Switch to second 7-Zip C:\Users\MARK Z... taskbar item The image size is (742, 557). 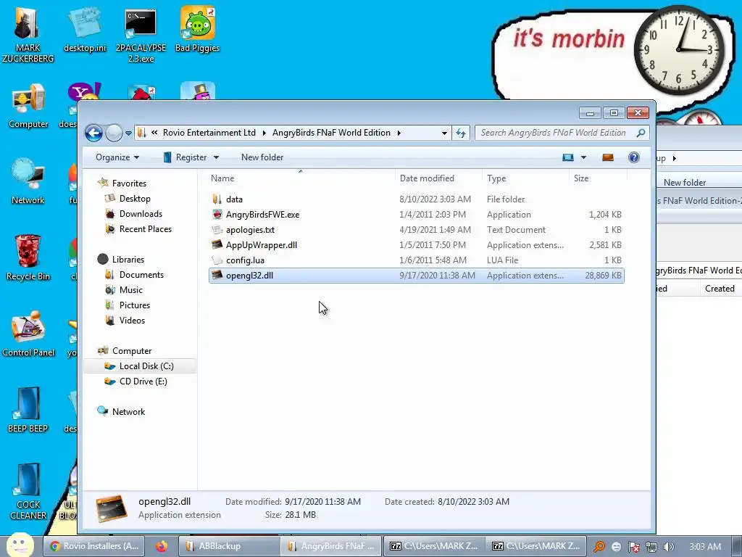[535, 546]
